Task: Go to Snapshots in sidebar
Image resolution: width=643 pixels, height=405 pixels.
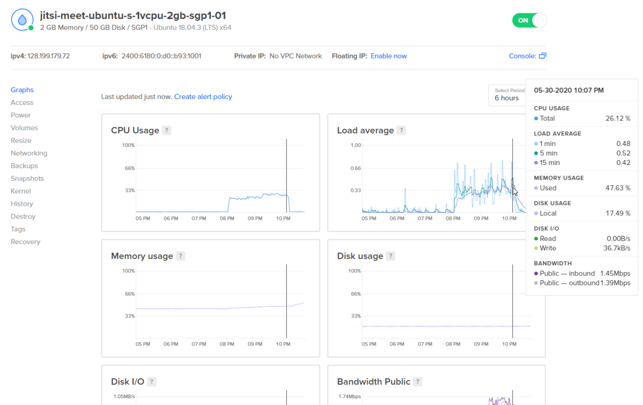Action: (27, 178)
